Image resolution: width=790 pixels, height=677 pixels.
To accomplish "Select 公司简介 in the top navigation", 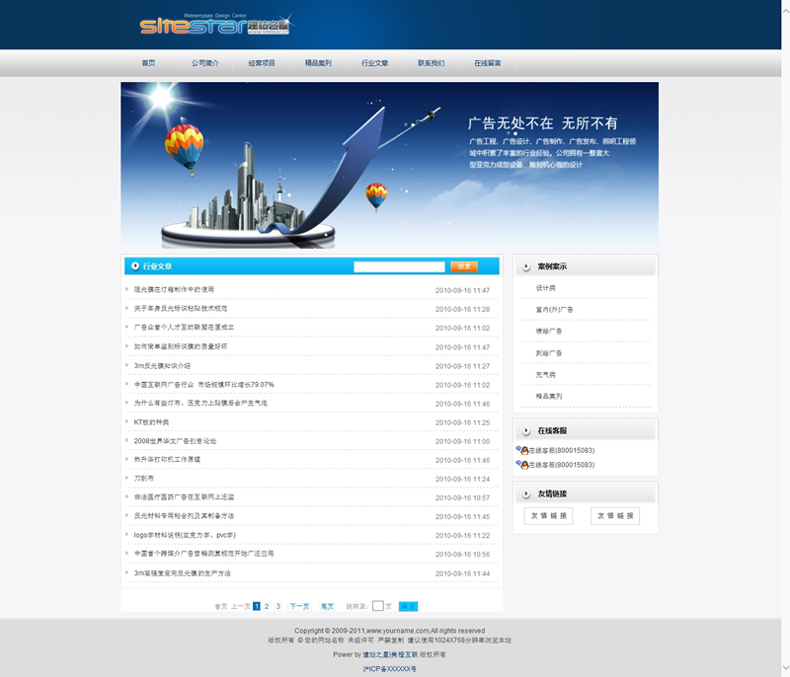I will [204, 63].
